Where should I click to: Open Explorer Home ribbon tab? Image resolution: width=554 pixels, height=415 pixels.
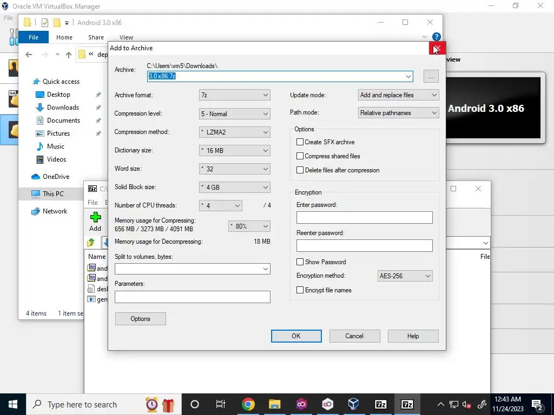64,37
